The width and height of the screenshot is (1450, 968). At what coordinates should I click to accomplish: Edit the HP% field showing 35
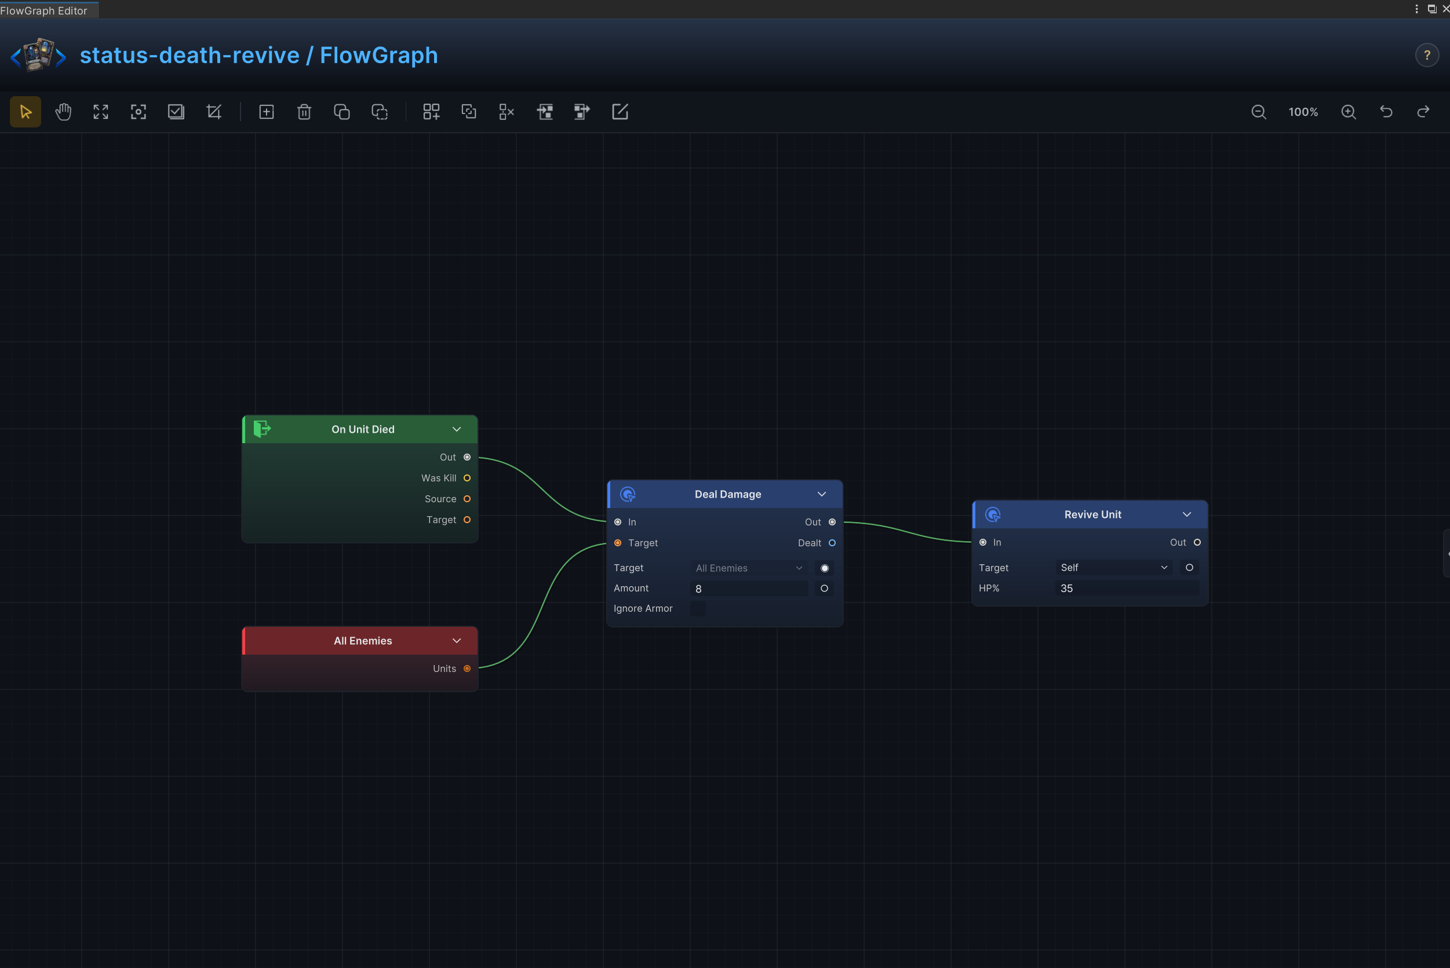click(1127, 589)
